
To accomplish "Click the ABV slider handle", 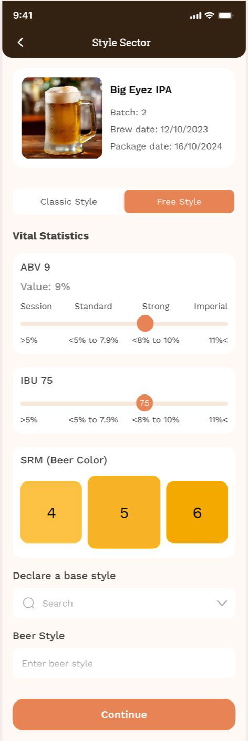I will 145,323.
